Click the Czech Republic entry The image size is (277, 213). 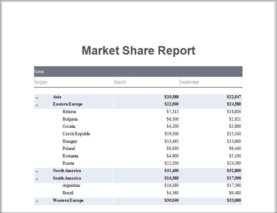(x=76, y=133)
